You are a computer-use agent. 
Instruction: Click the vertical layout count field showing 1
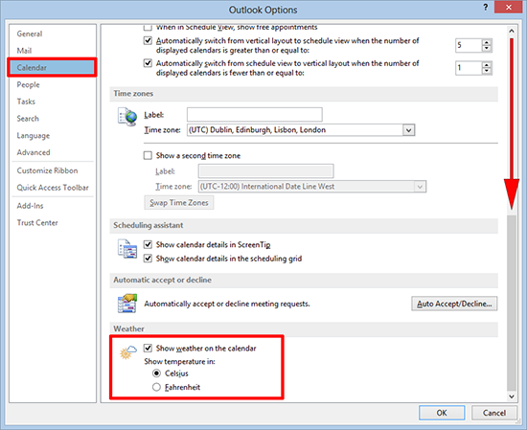click(x=469, y=68)
